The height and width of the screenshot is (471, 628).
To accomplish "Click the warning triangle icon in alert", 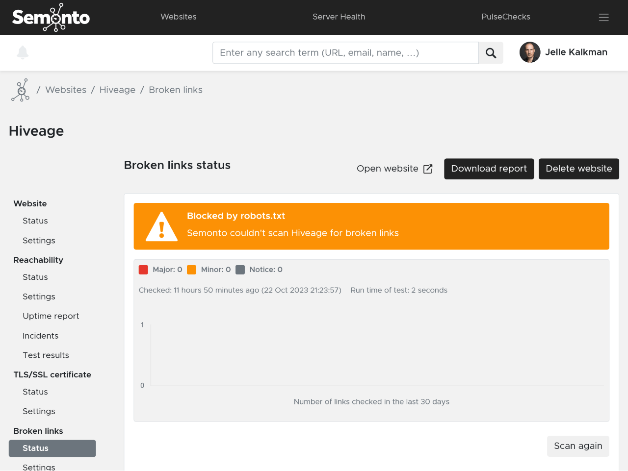I will [161, 226].
